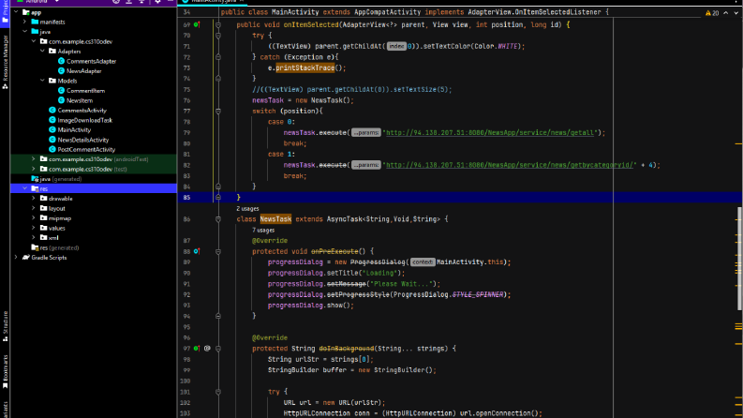Click the deprecated doInBackground method name
Screen dimensions: 743x418
(x=346, y=349)
